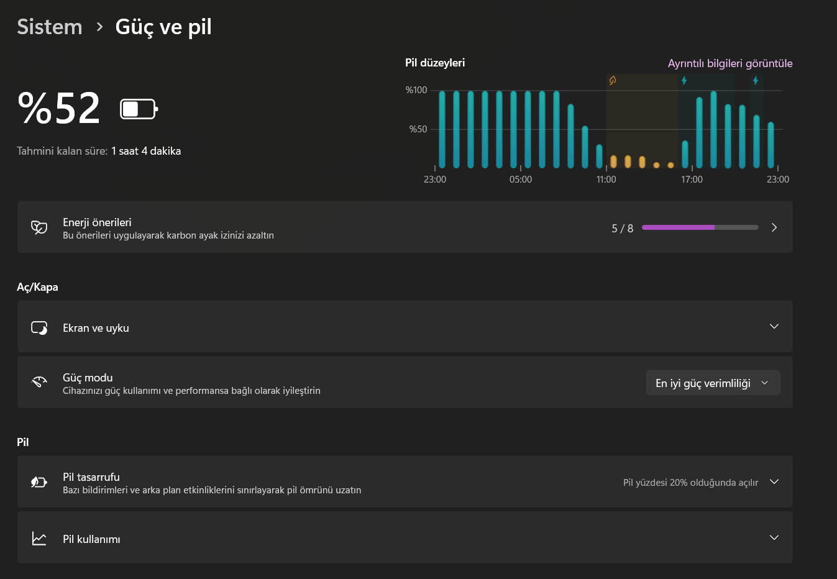Click the Pil kullanımı chart icon

click(39, 539)
